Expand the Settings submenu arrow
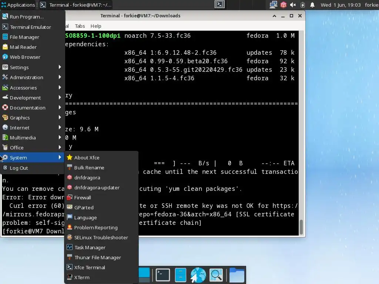This screenshot has height=284, width=379. [60, 67]
